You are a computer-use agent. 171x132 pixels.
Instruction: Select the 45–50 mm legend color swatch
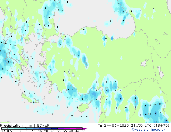point(79,128)
